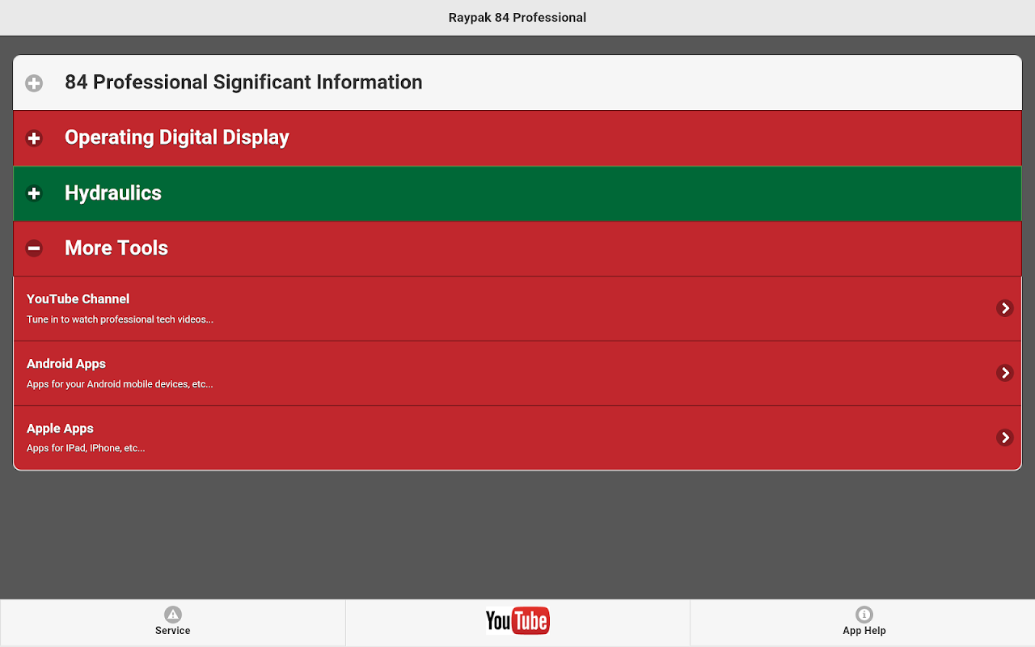Expand 84 Professional Significant Information section
The image size is (1035, 647).
[517, 82]
